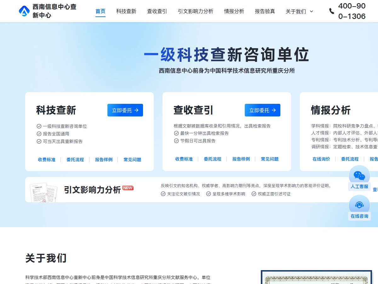Click the 情报分析 card heading
This screenshot has width=378, height=284.
pos(331,110)
